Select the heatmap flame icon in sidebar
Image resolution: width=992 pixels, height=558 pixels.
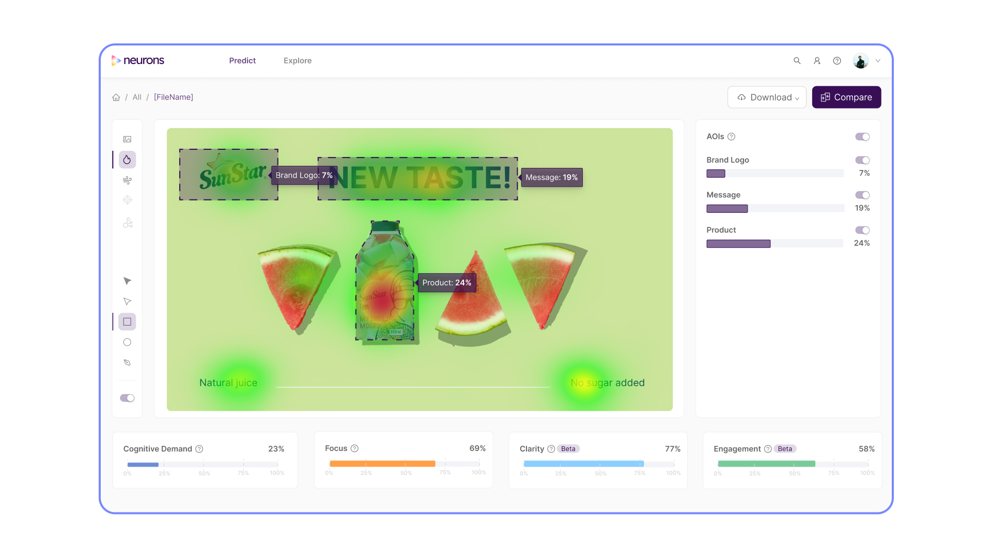point(127,160)
